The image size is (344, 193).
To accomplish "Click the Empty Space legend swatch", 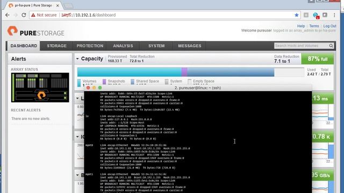I will click(190, 81).
